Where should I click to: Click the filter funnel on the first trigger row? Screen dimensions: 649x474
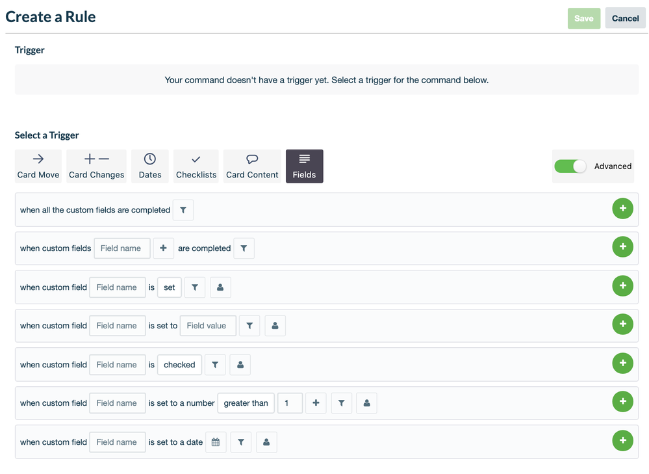pos(183,209)
